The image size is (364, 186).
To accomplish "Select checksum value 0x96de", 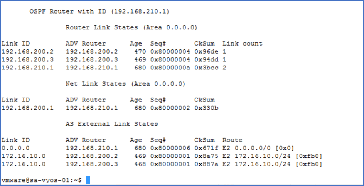I will click(205, 52).
